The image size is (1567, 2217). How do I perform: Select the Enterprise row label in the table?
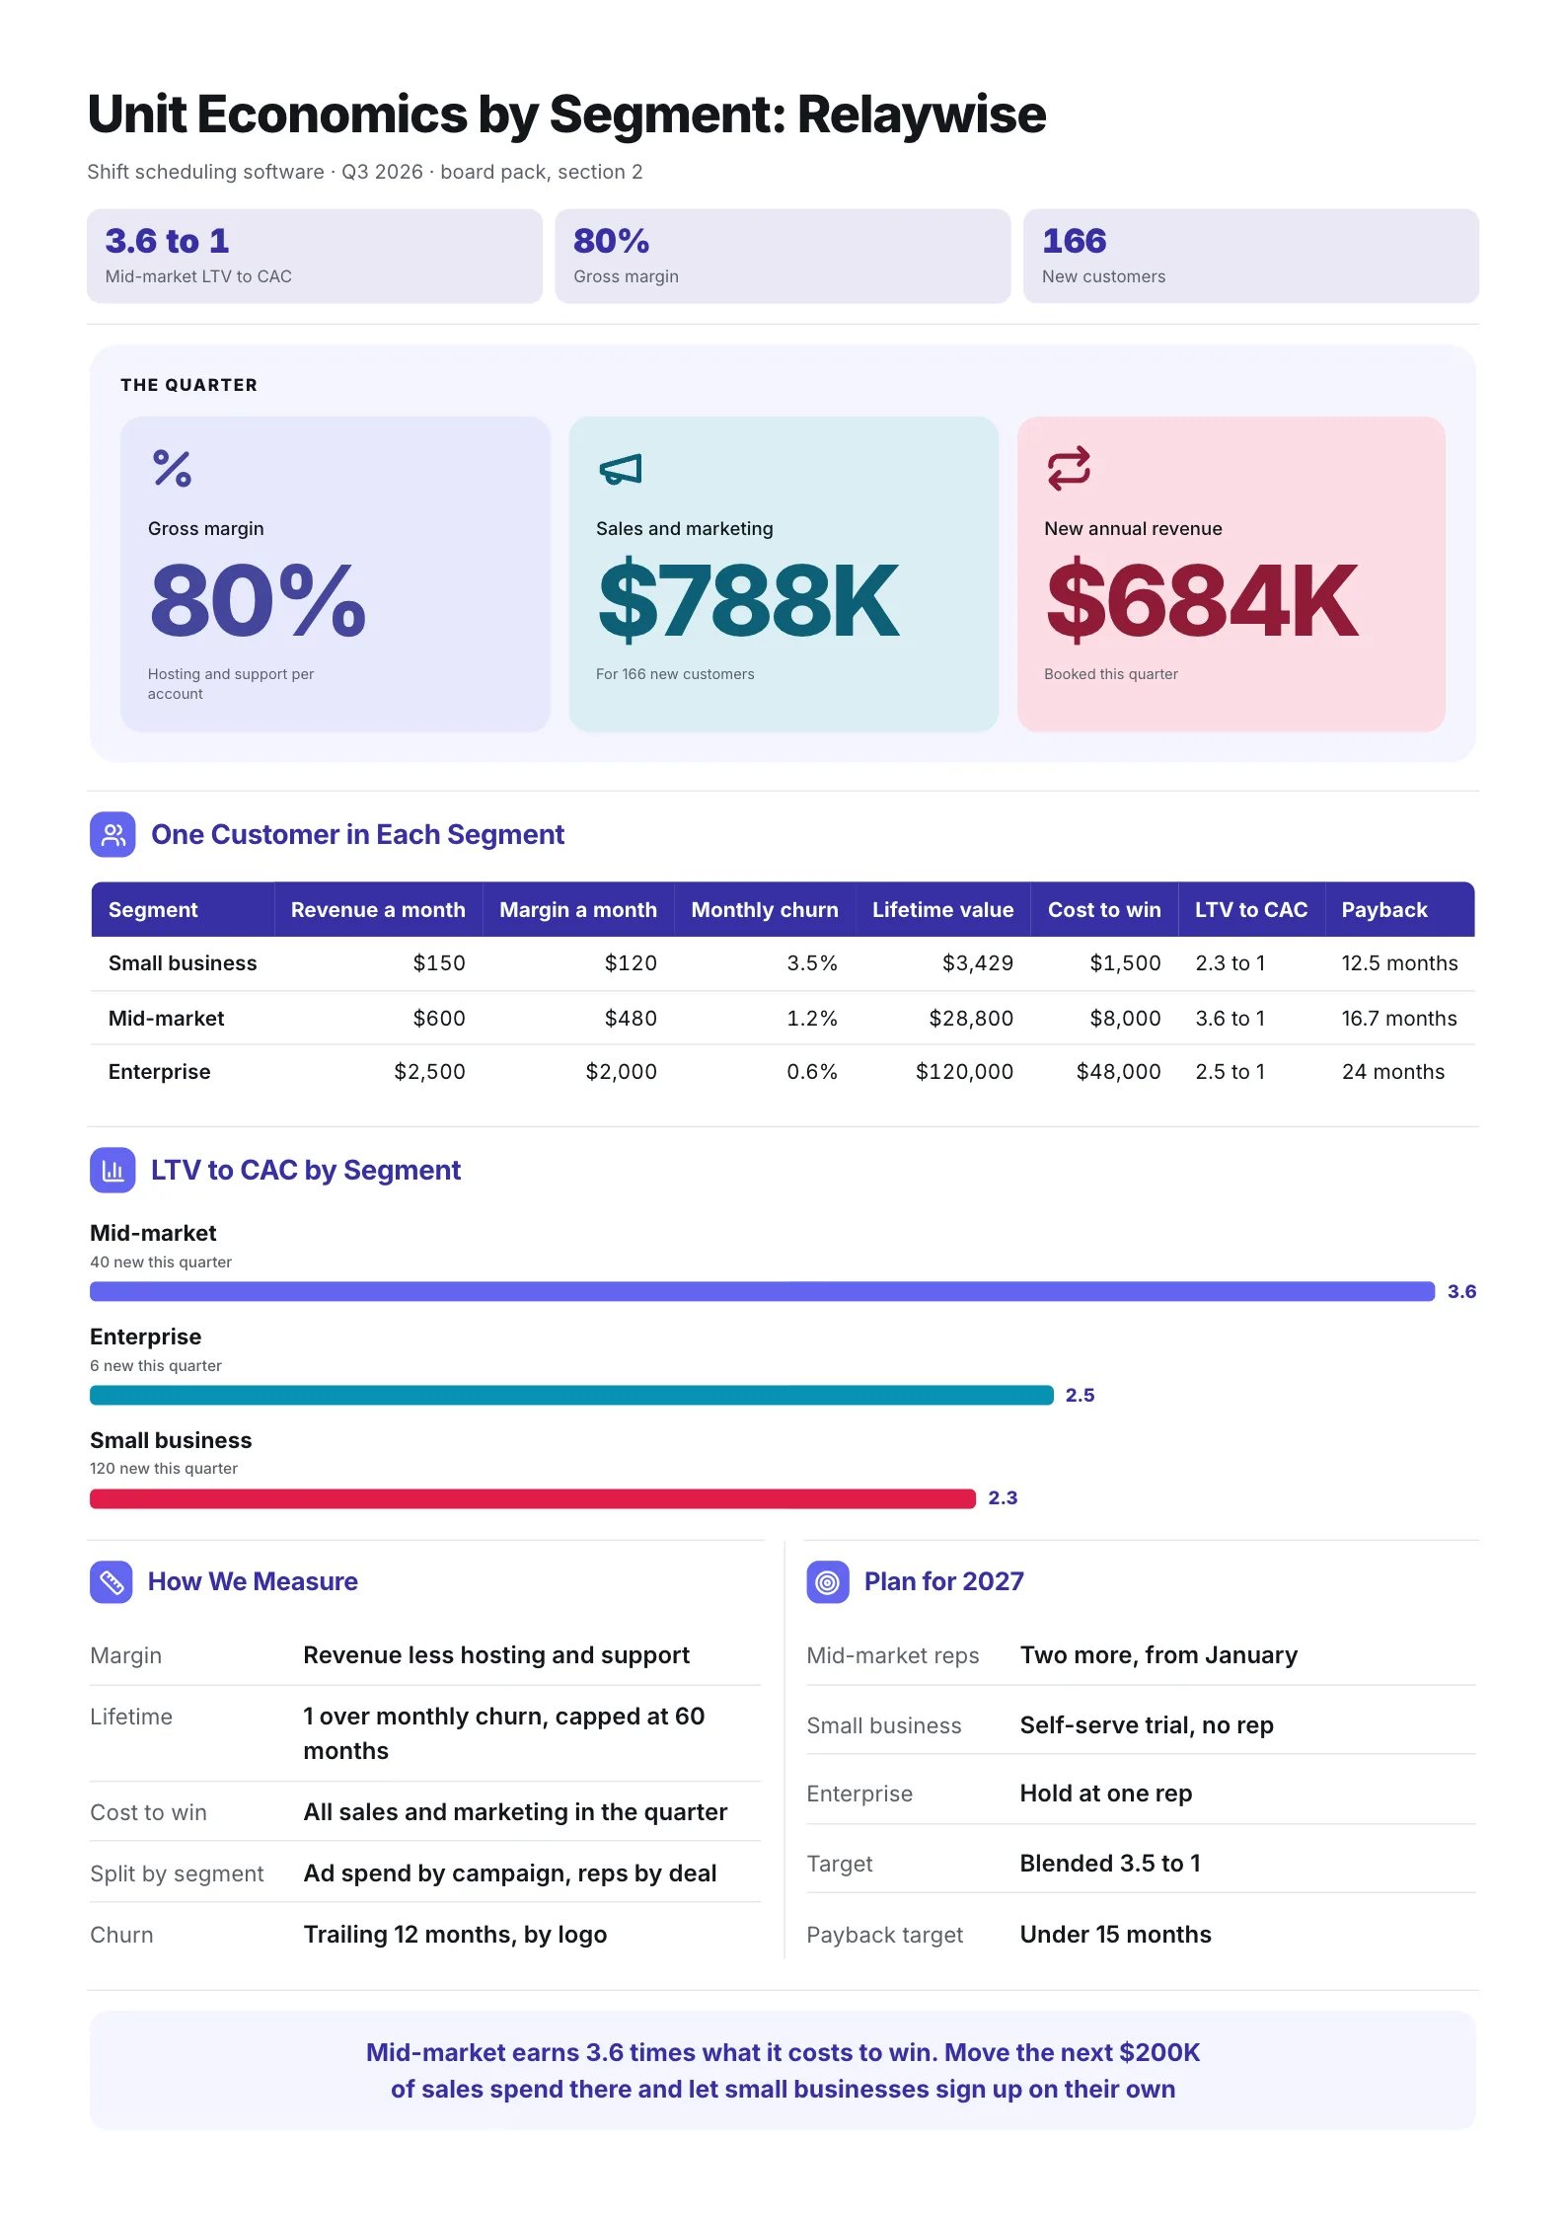(x=160, y=1072)
